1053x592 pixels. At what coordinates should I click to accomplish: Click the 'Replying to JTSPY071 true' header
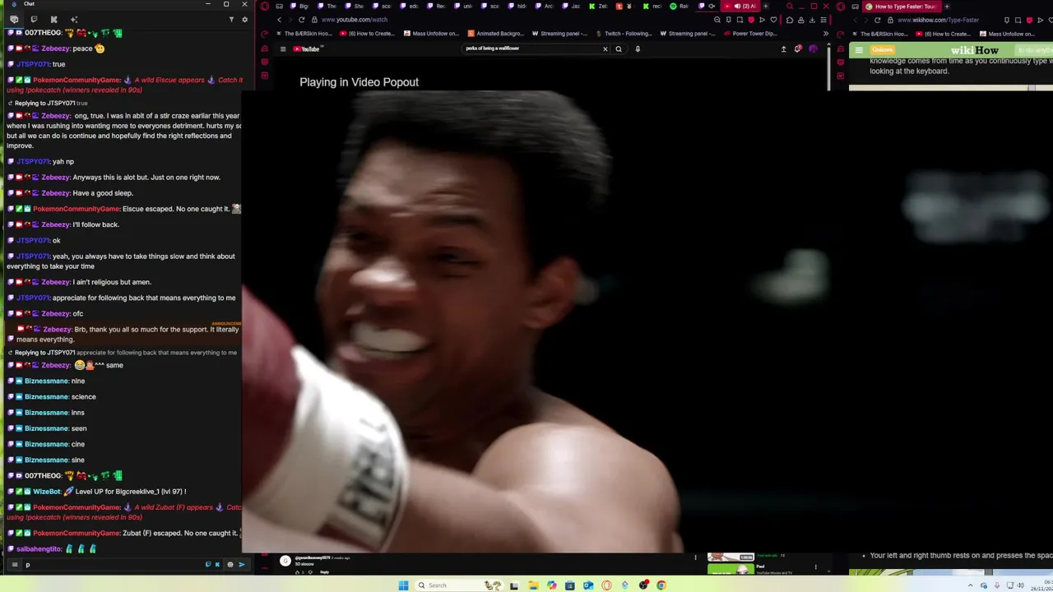(x=48, y=104)
